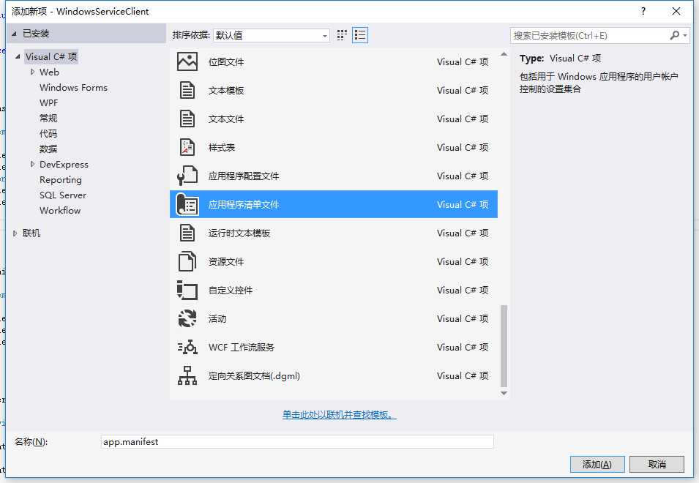The image size is (699, 483).
Task: Select the SQL Server category
Action: click(63, 195)
